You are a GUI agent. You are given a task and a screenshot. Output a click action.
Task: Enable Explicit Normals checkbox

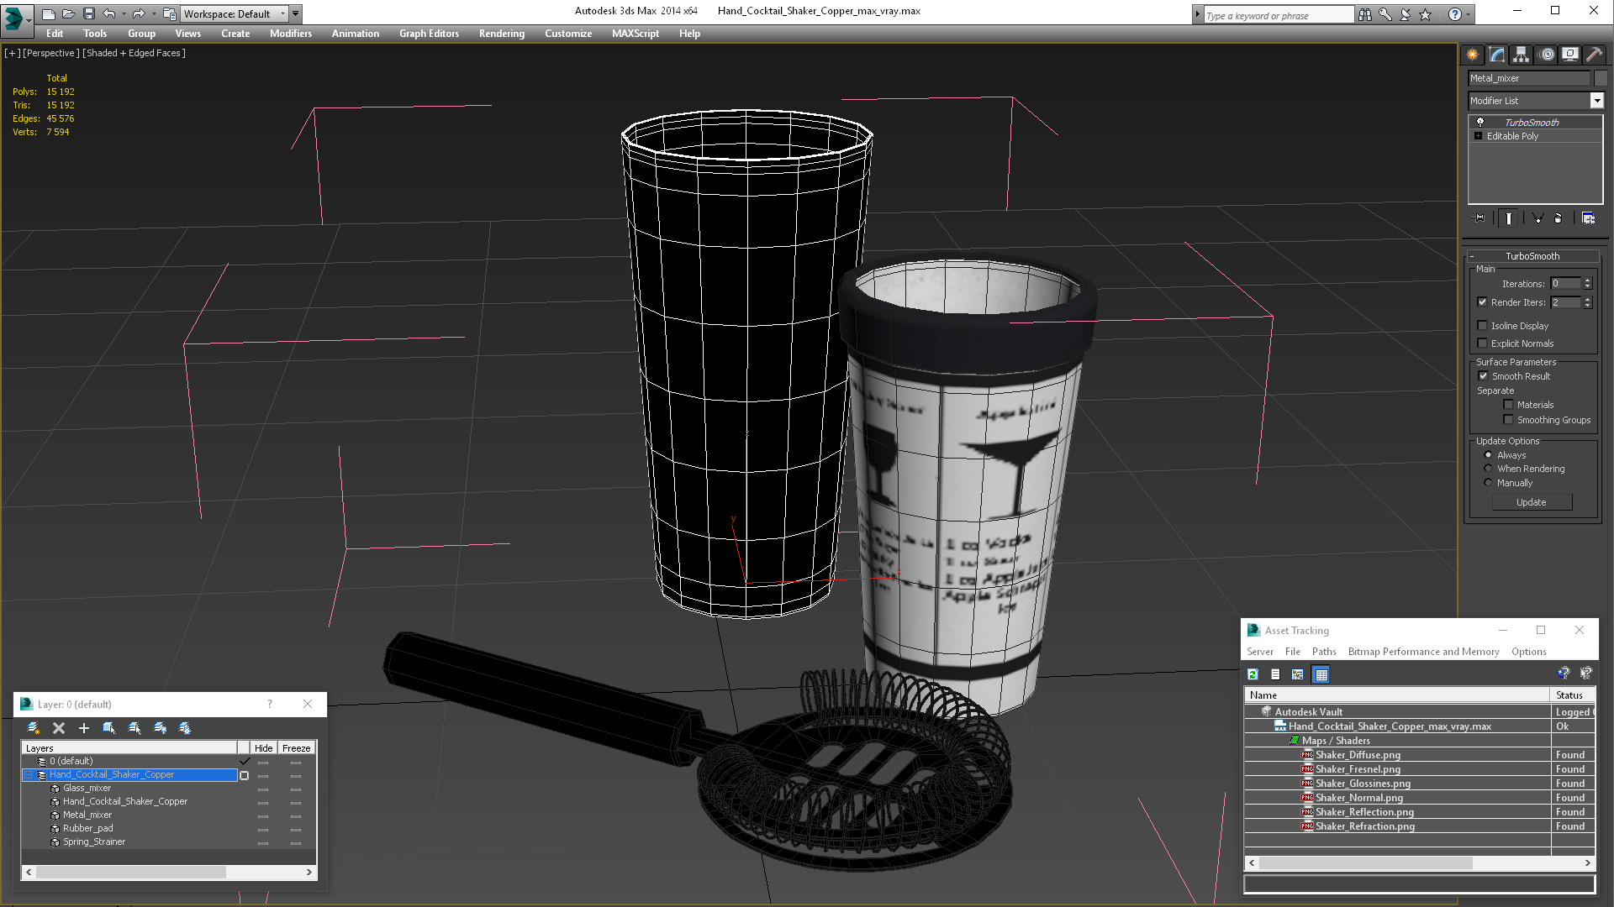pos(1482,343)
